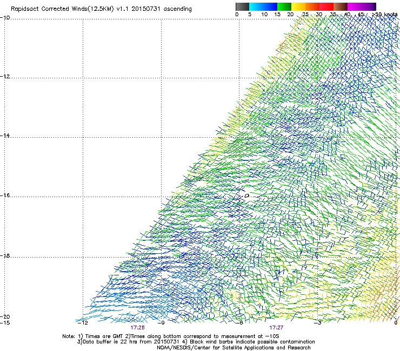Click the '-9' longitude axis label
The width and height of the screenshot is (400, 351).
pos(161,323)
